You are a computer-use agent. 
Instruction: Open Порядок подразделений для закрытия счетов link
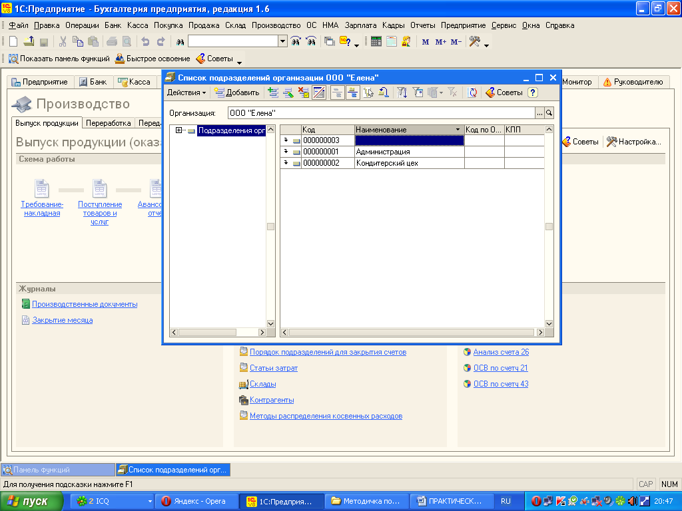coord(328,352)
